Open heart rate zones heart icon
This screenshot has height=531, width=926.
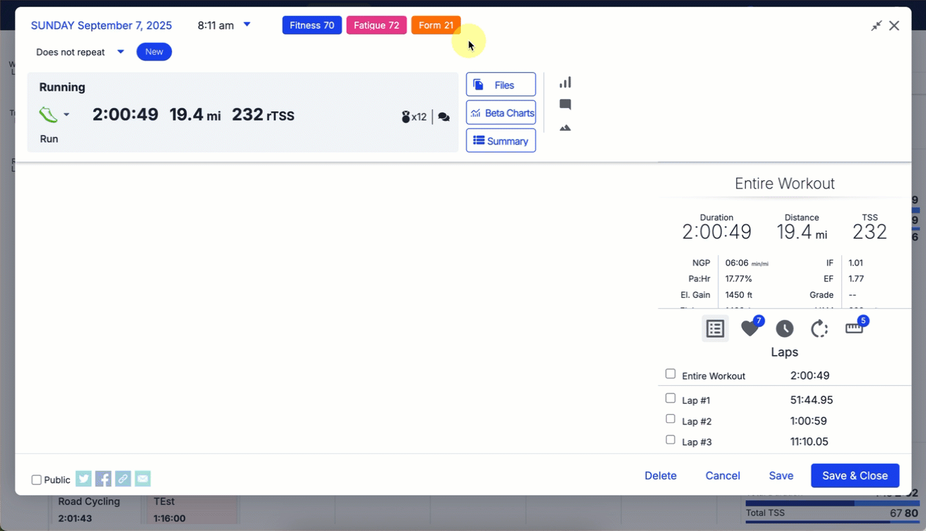pyautogui.click(x=750, y=329)
